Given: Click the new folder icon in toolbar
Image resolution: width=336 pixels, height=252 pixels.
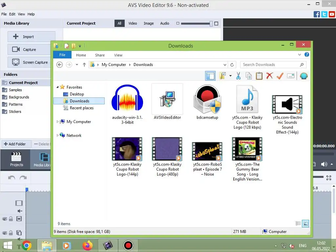Looking at the screenshot, I should 223,76.
